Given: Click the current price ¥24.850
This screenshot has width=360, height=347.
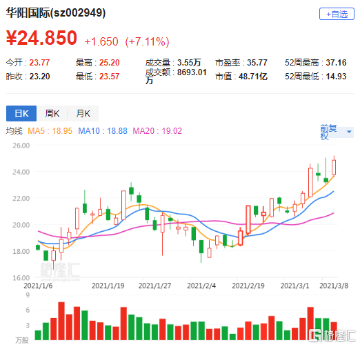Looking at the screenshot, I should (41, 38).
